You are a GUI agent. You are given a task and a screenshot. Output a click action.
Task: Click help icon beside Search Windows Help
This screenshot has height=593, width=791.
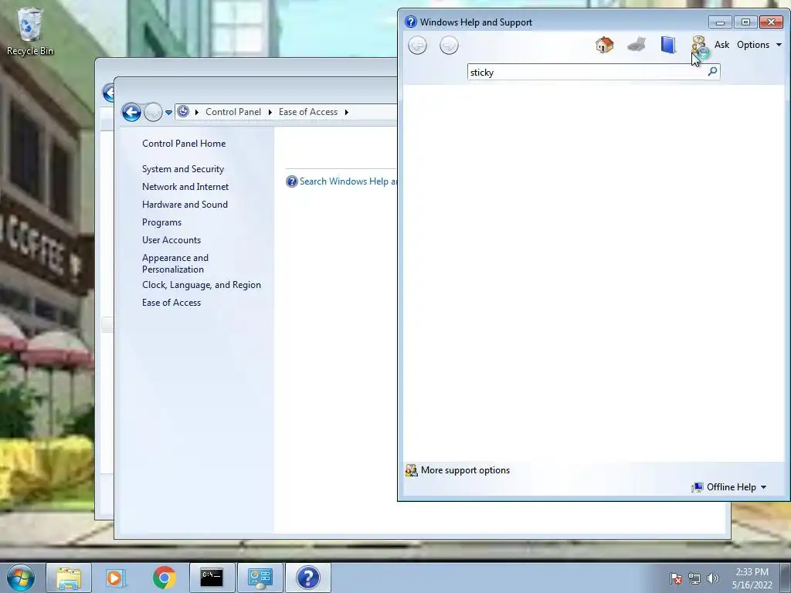(291, 181)
